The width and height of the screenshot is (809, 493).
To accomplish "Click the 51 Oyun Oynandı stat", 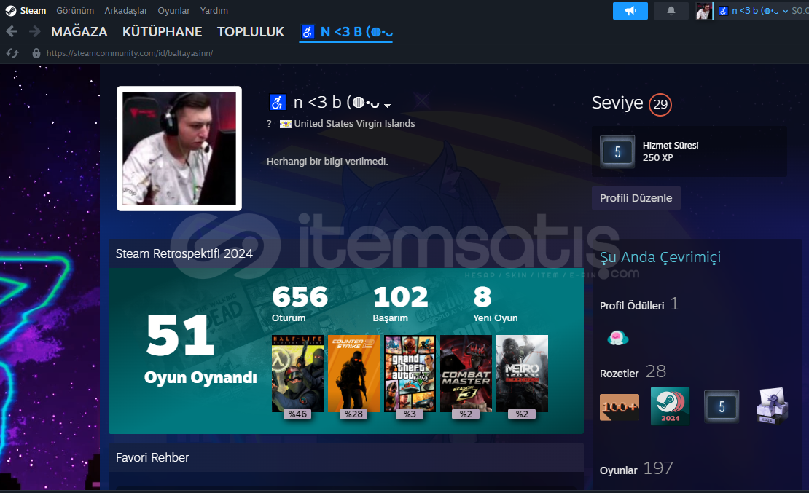I will (x=200, y=350).
